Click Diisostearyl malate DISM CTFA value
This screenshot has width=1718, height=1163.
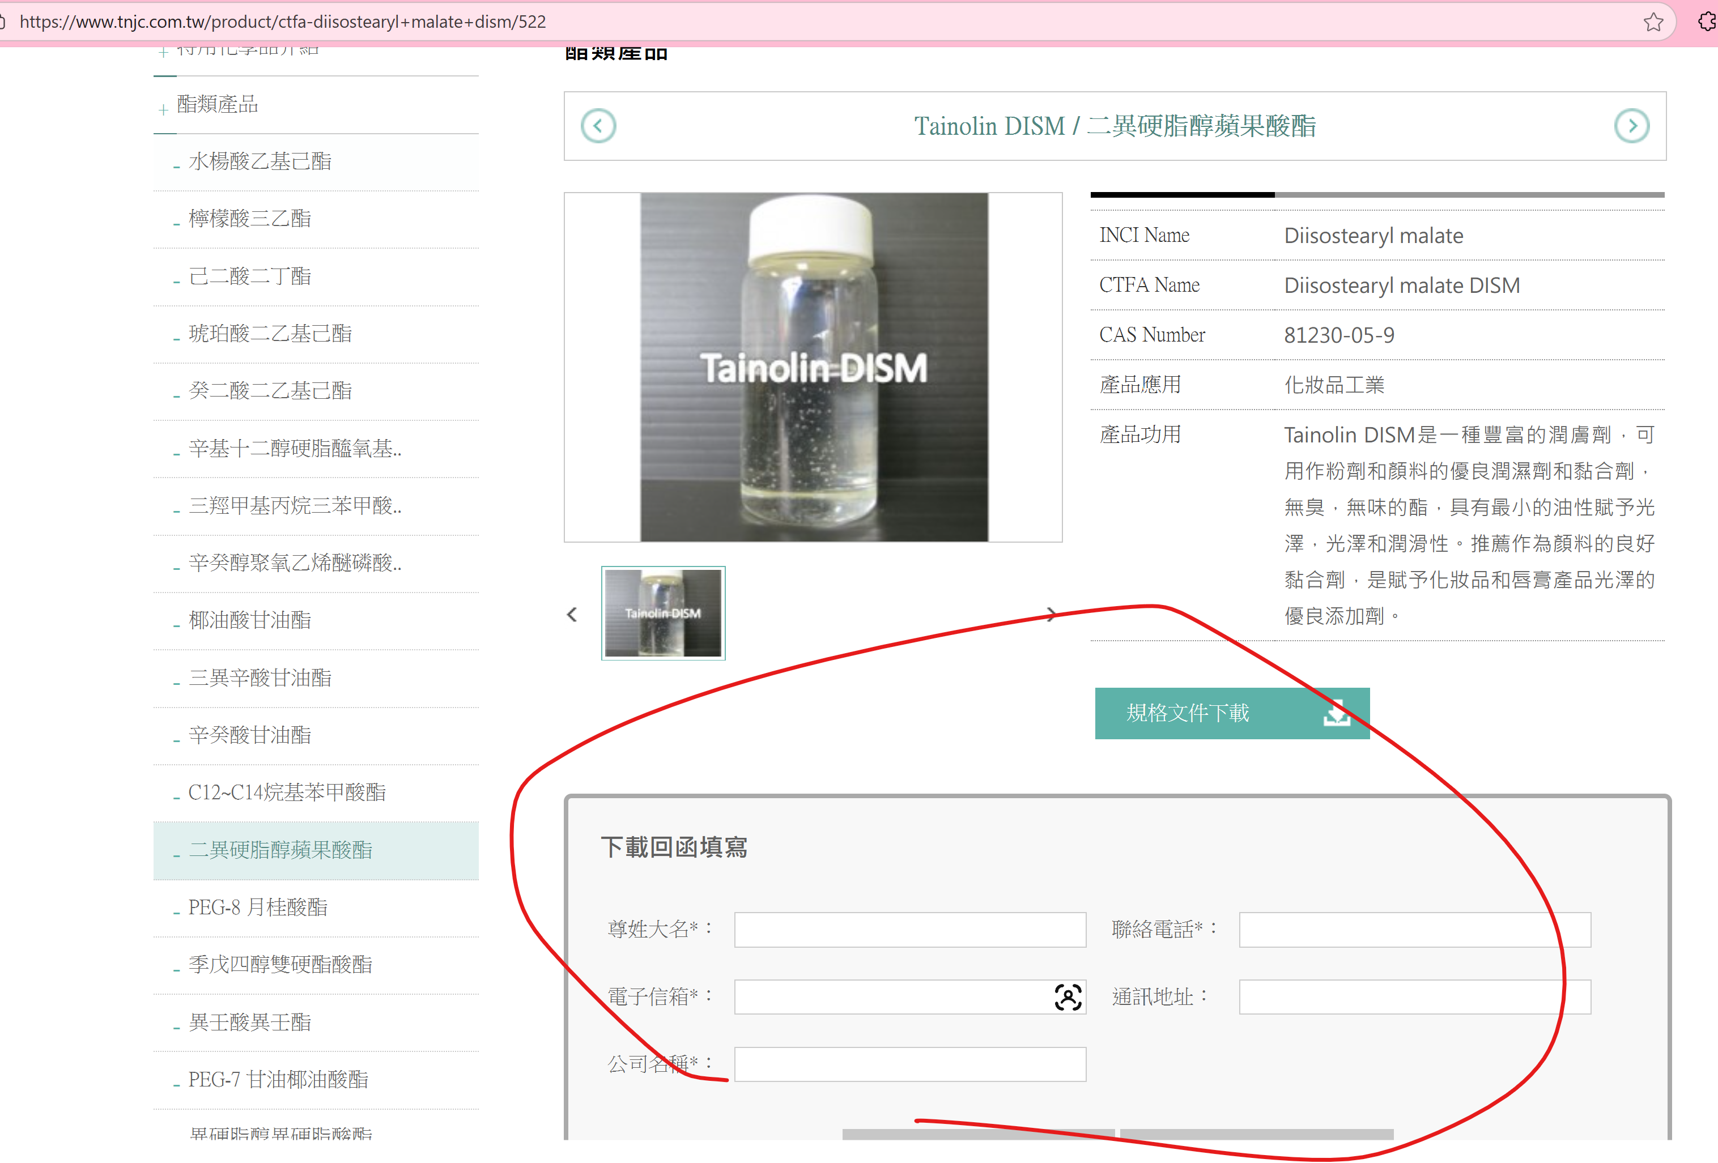point(1402,285)
